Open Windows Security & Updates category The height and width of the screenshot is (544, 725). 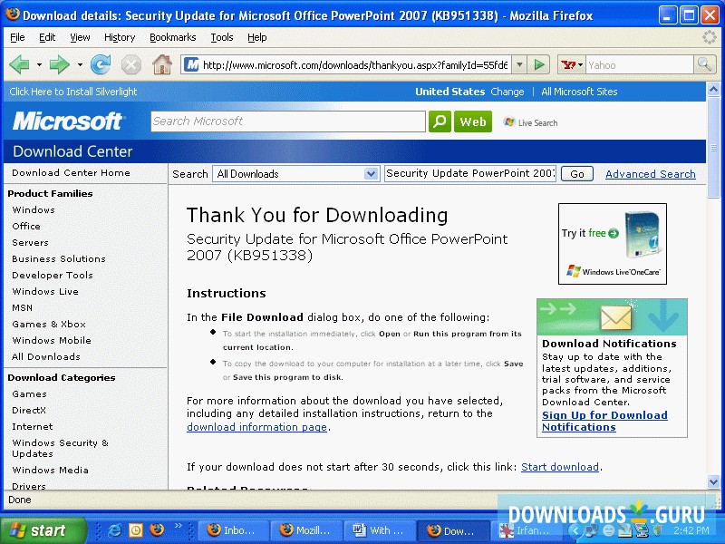tap(60, 448)
